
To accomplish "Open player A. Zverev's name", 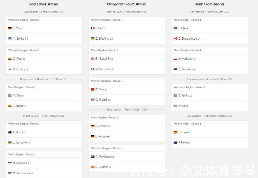I will [101, 126].
